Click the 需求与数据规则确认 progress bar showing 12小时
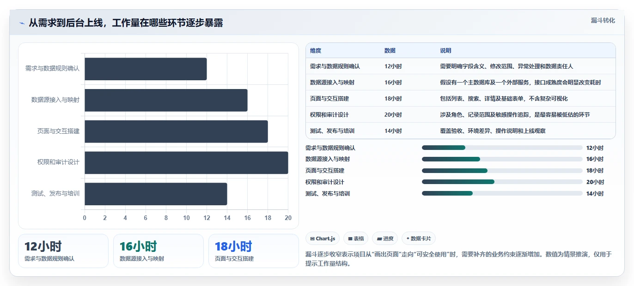 tap(502, 148)
